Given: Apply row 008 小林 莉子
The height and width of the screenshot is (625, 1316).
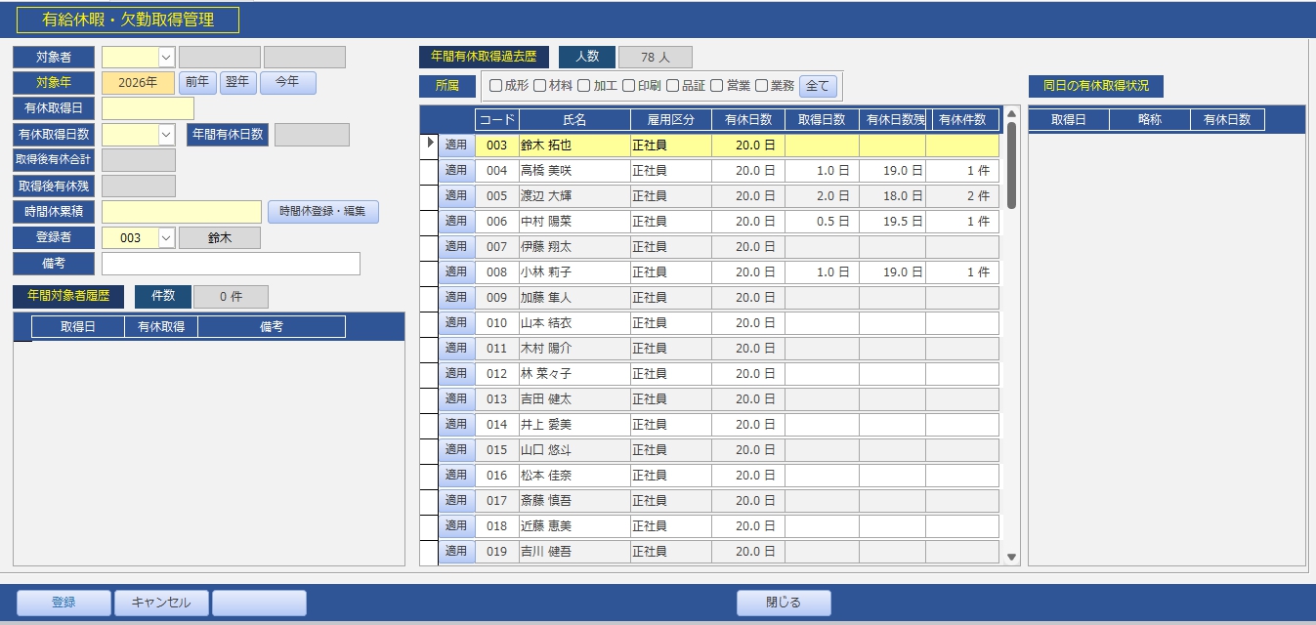Looking at the screenshot, I should (x=456, y=272).
